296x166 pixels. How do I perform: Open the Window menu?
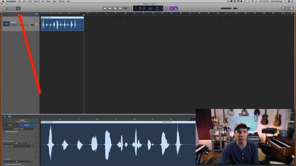[62, 1]
